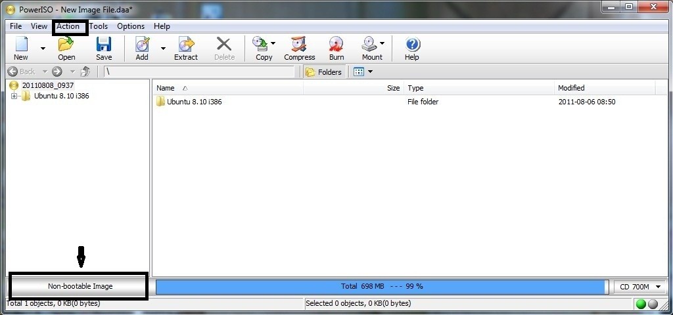This screenshot has height=315, width=673.
Task: Open the File menu
Action: pos(16,26)
